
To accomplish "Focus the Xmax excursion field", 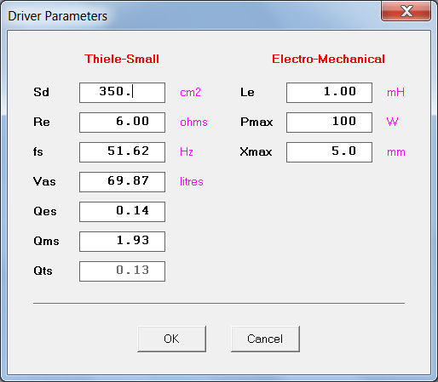I will coord(329,152).
